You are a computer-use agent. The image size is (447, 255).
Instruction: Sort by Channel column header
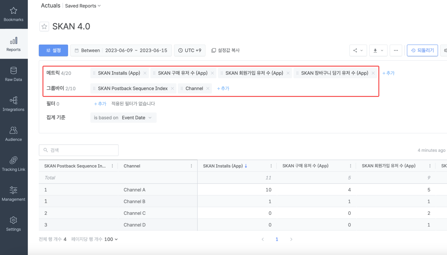click(132, 166)
